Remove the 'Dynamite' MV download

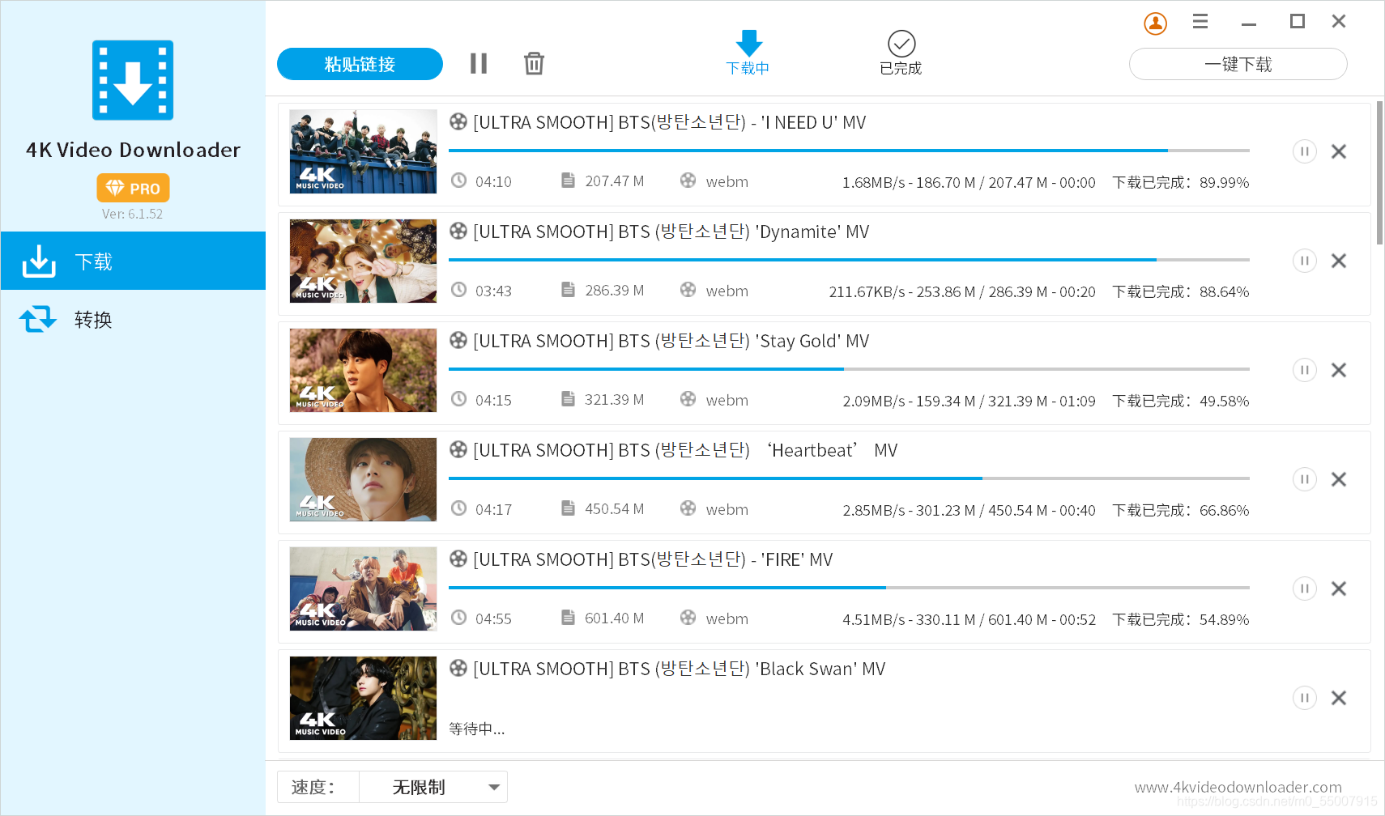click(x=1339, y=261)
